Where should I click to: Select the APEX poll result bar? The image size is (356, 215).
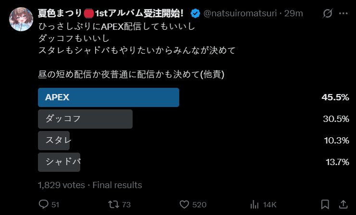click(108, 97)
